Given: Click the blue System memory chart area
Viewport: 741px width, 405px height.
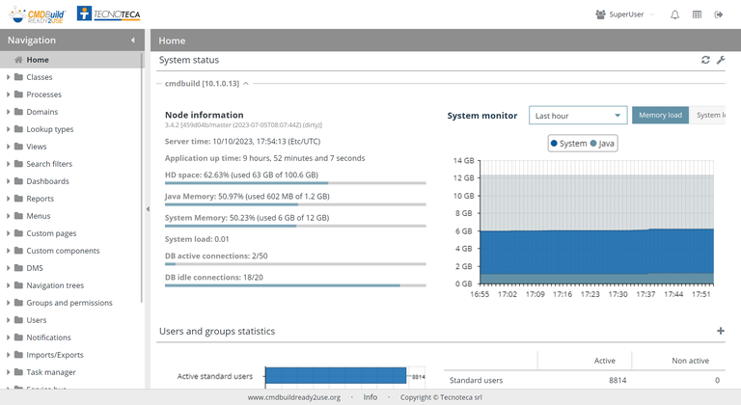Looking at the screenshot, I should [x=596, y=252].
